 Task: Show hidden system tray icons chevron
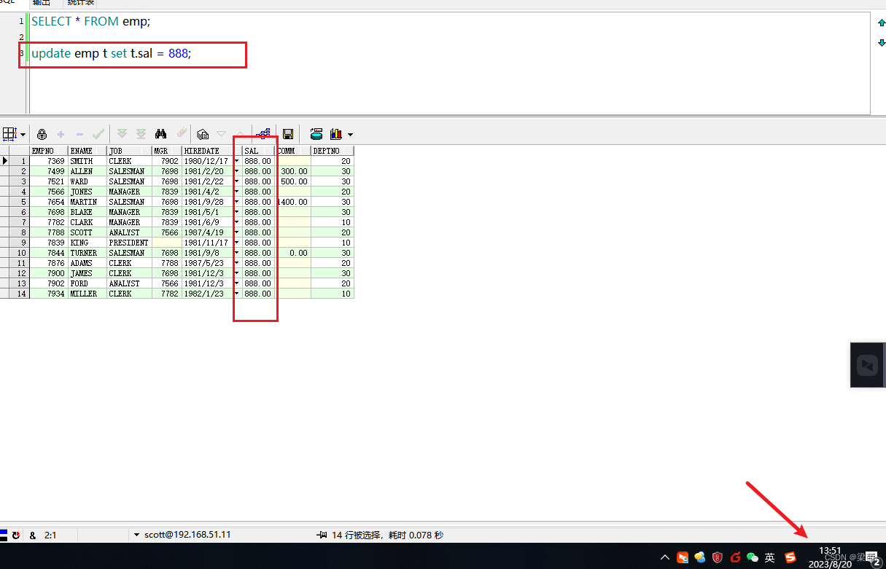tap(665, 558)
